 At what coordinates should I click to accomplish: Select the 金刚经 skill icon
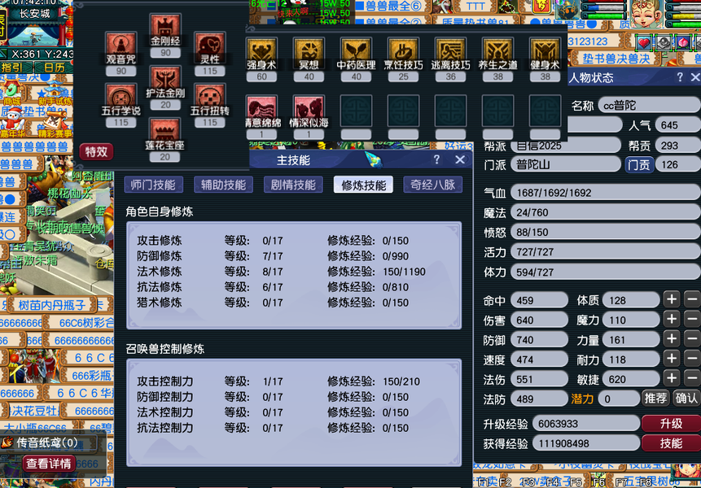click(x=165, y=26)
